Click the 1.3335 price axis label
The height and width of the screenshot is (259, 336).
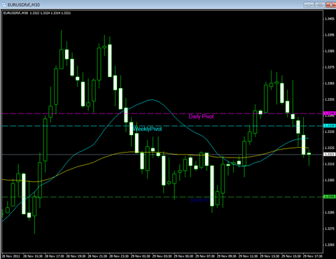click(330, 132)
